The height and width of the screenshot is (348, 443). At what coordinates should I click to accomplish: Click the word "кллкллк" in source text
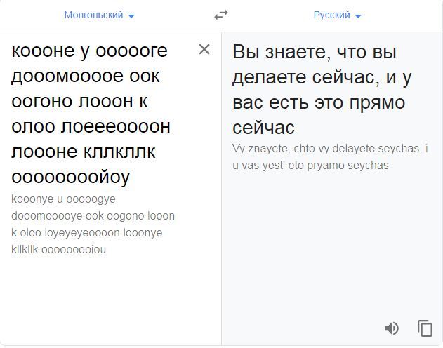click(119, 152)
